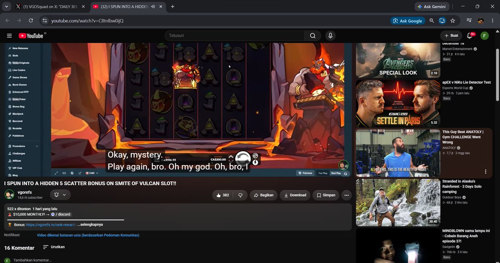The width and height of the screenshot is (500, 263).
Task: Open the discord link in description
Action: point(61,214)
